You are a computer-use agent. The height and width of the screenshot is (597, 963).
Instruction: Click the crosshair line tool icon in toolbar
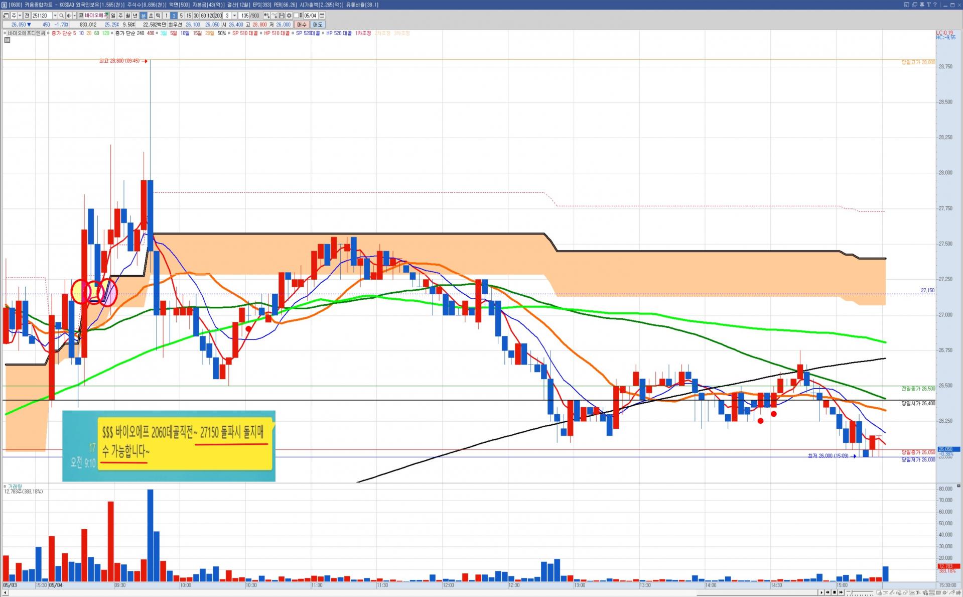coord(274,16)
